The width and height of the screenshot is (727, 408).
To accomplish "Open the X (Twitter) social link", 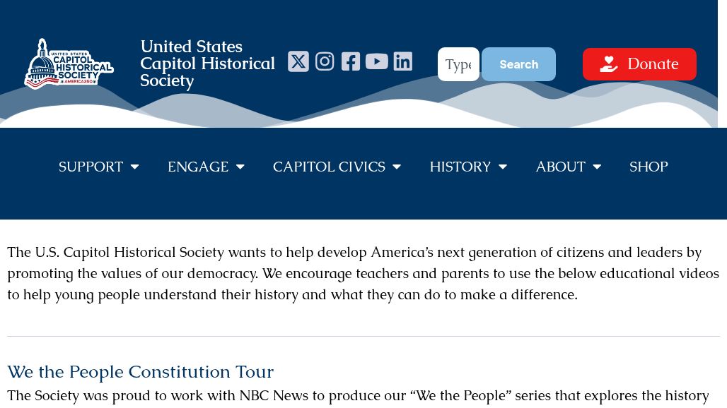I will [298, 61].
